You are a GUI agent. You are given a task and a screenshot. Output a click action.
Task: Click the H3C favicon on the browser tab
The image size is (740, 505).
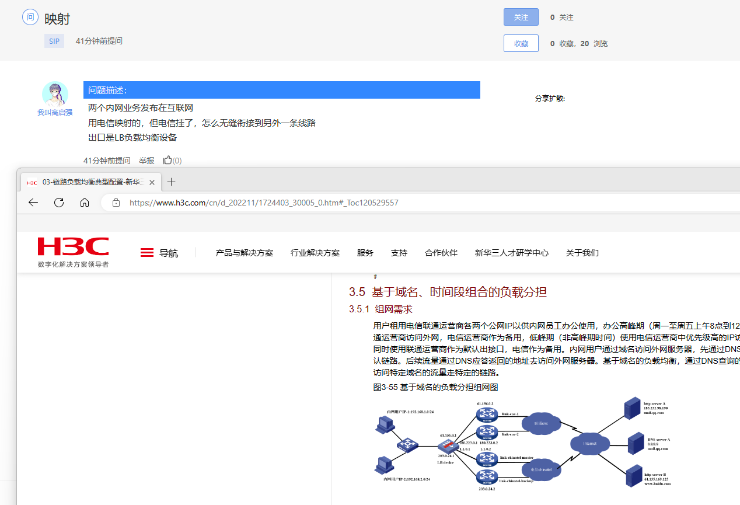pyautogui.click(x=32, y=182)
